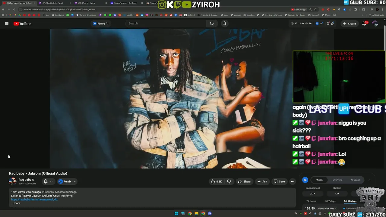
Task: Click the zoom magnifier in address bar
Action: [x=311, y=9]
